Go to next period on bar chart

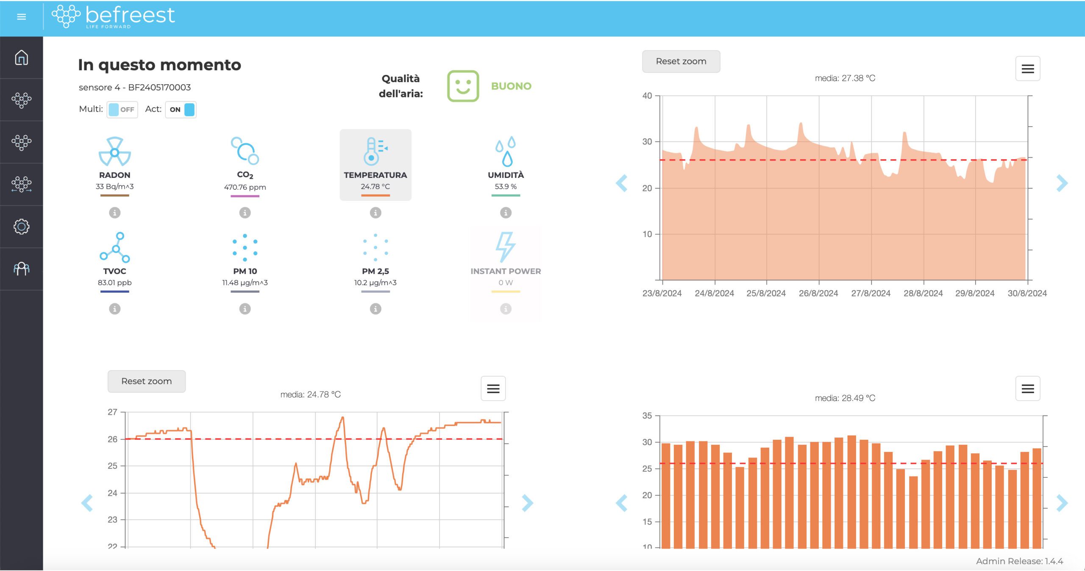pos(1062,503)
